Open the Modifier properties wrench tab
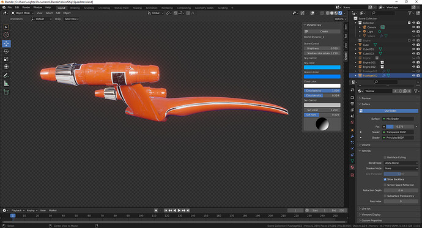The width and height of the screenshot is (422, 228). pyautogui.click(x=352, y=136)
